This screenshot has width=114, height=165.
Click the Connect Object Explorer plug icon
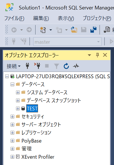pos(27,66)
